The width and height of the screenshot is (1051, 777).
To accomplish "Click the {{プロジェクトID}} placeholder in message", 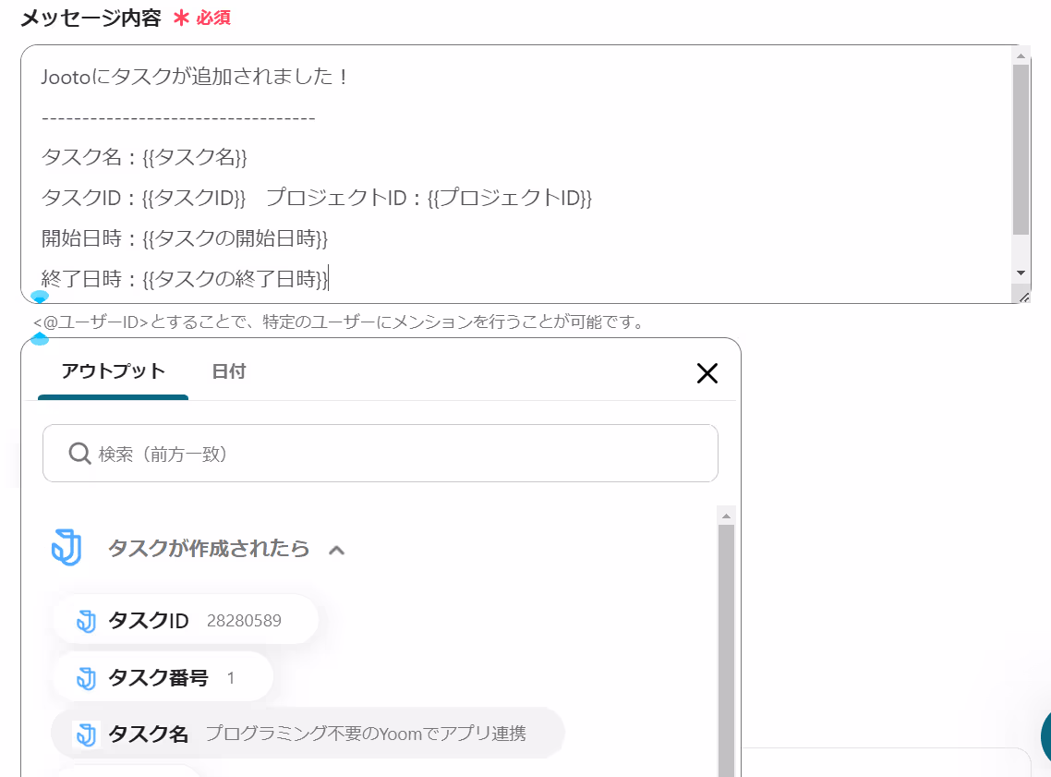I will pos(510,198).
